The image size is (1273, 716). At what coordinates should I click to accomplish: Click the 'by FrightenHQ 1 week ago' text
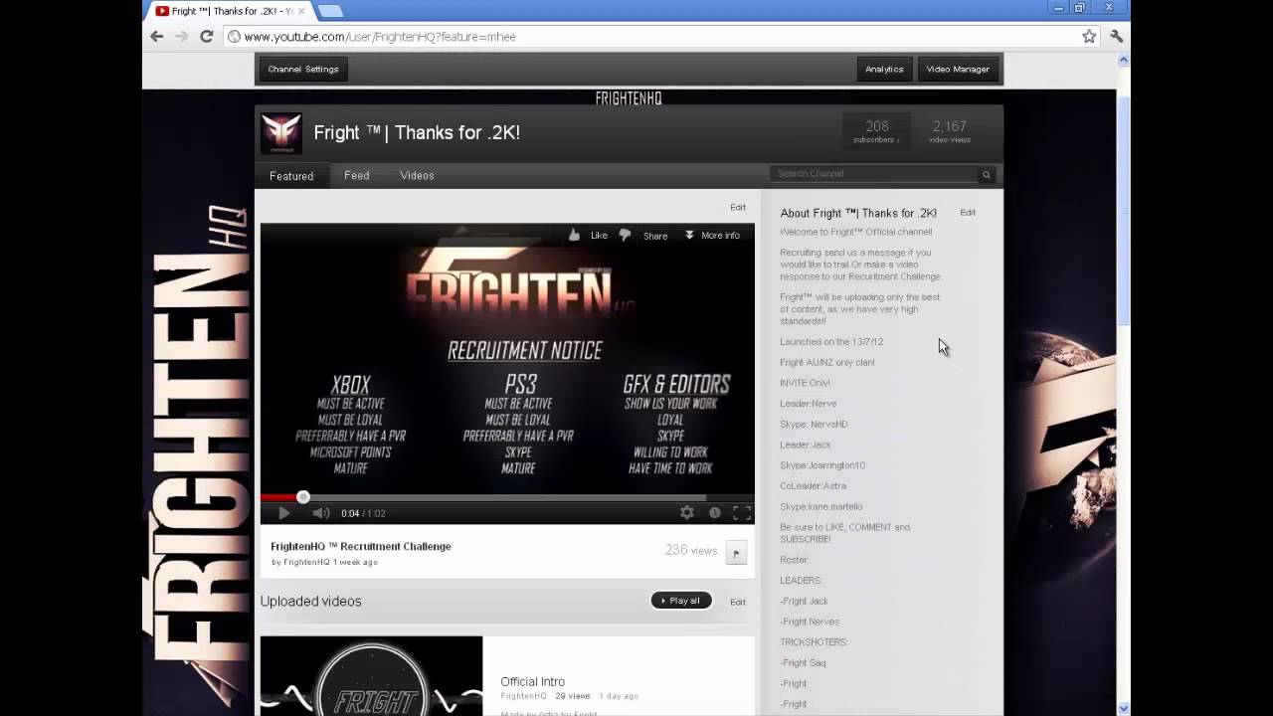[324, 562]
